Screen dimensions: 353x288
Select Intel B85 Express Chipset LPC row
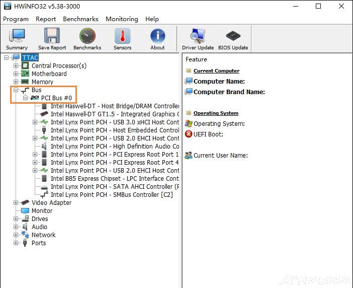pos(115,178)
